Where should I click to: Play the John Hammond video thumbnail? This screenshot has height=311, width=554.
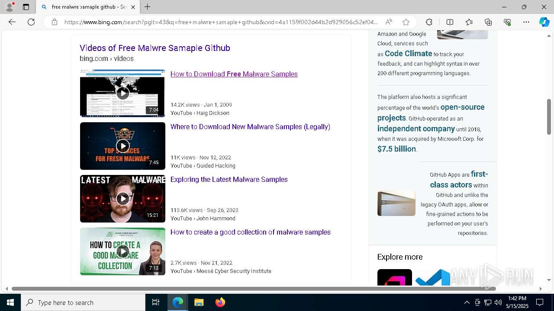[122, 199]
